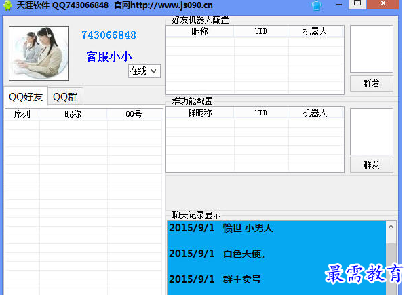
Task: Select chat entry 白色天使。
Action: tap(217, 254)
